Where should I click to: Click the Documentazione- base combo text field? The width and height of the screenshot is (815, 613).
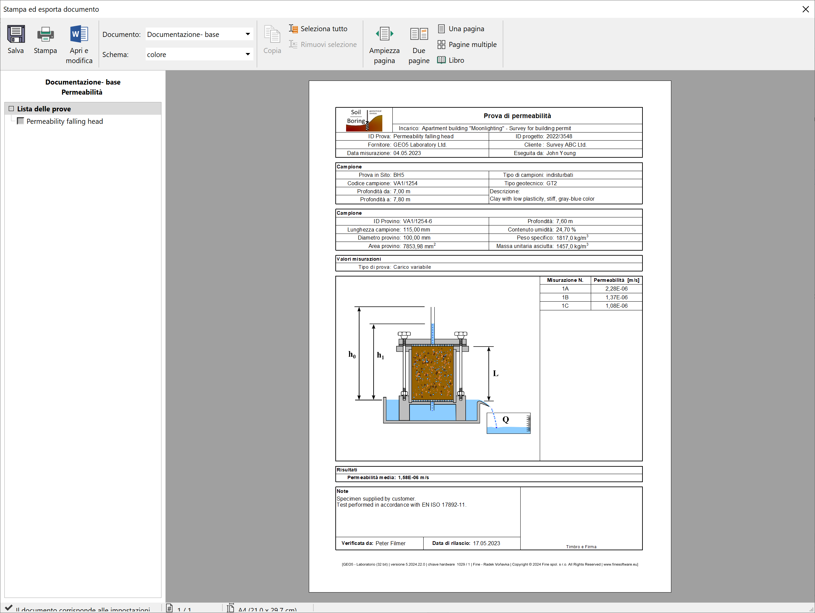point(193,34)
